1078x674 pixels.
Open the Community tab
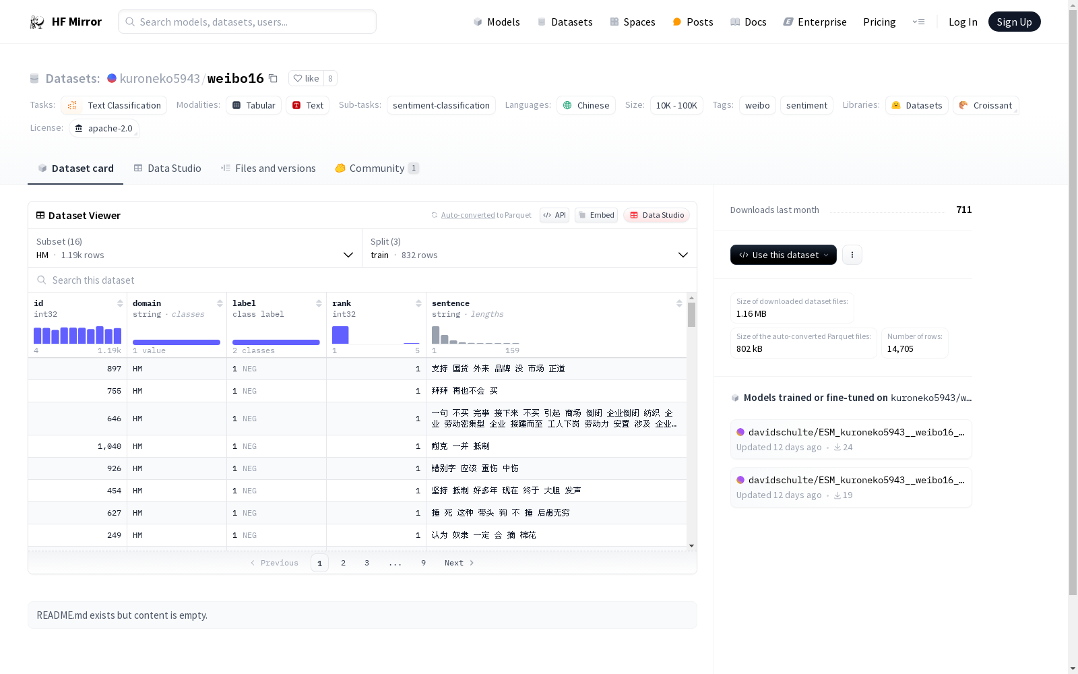[377, 168]
